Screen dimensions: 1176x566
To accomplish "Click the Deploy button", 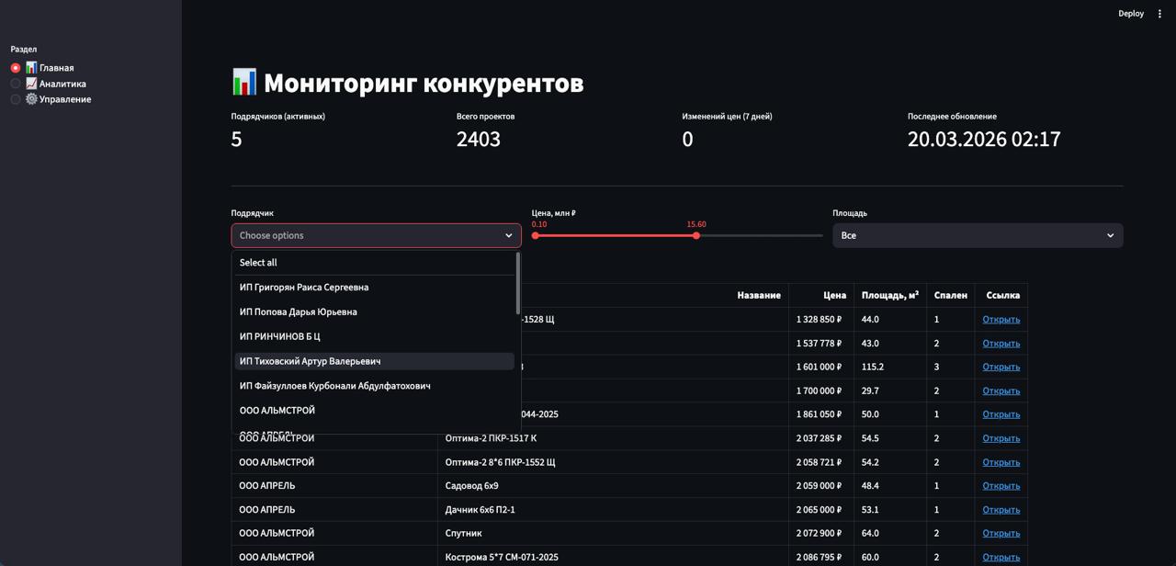I will pos(1131,13).
